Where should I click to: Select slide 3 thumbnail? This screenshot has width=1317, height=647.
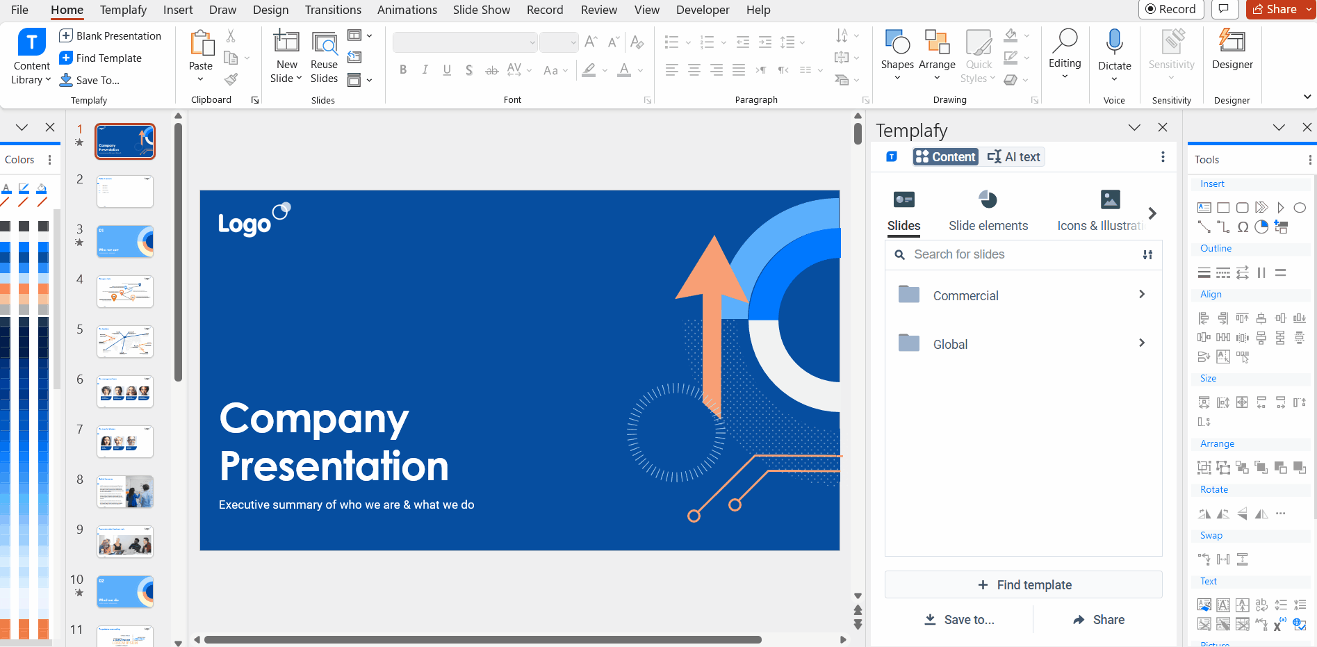pos(124,241)
